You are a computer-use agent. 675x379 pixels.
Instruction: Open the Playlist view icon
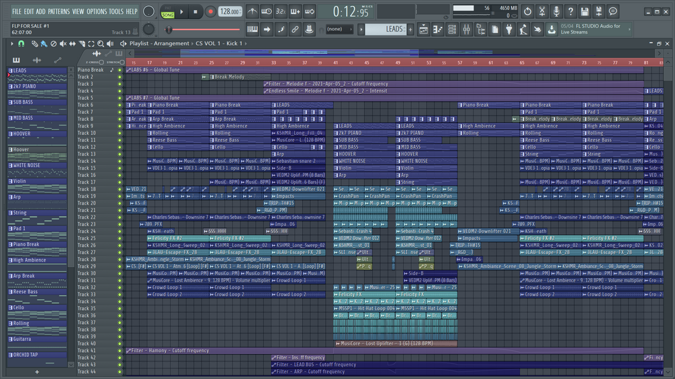coord(424,30)
